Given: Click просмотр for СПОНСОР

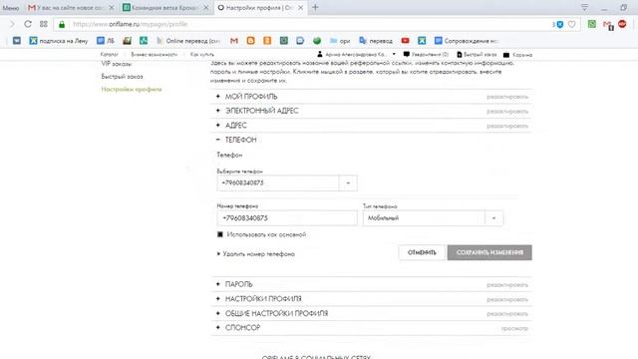Looking at the screenshot, I should [x=514, y=328].
